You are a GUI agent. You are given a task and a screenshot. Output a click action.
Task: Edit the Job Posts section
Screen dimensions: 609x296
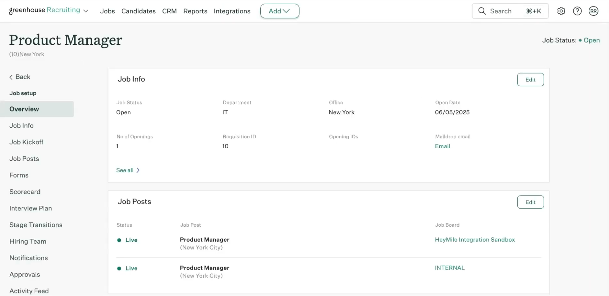coord(530,202)
